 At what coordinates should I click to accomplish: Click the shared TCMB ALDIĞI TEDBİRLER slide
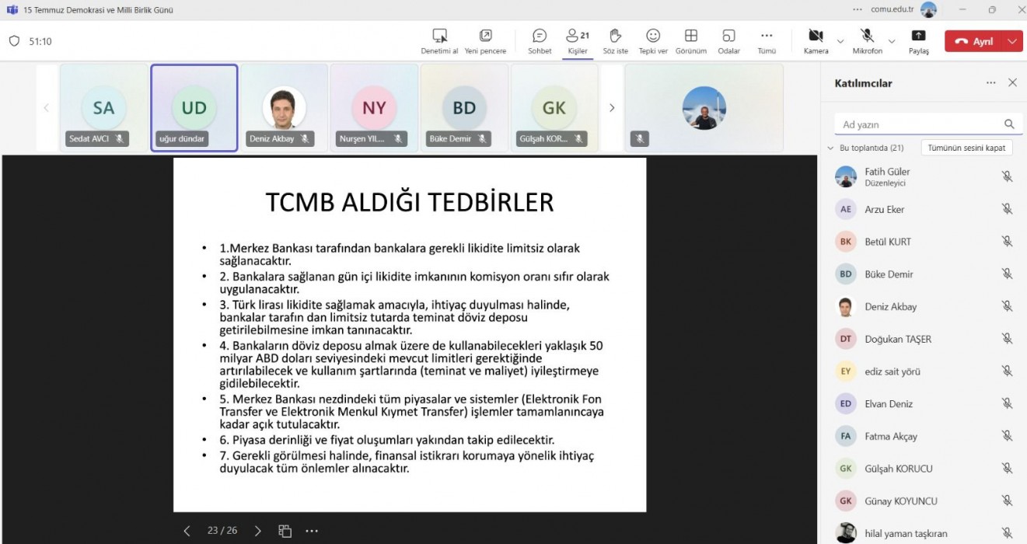[410, 335]
